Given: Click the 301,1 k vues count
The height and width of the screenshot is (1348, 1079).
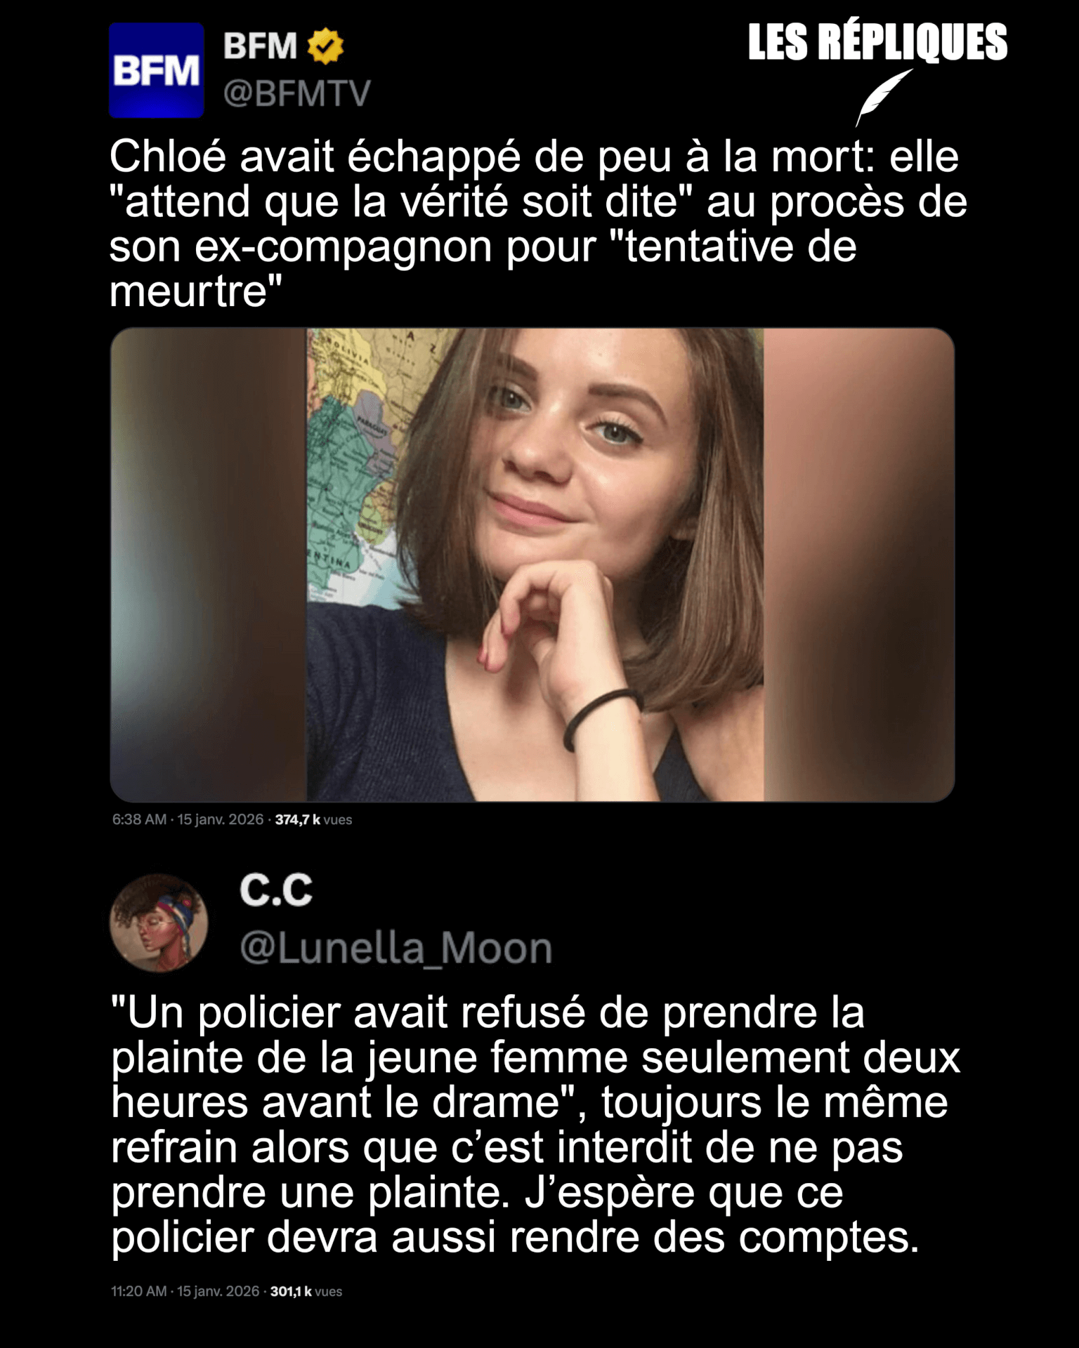Looking at the screenshot, I should (x=306, y=1291).
